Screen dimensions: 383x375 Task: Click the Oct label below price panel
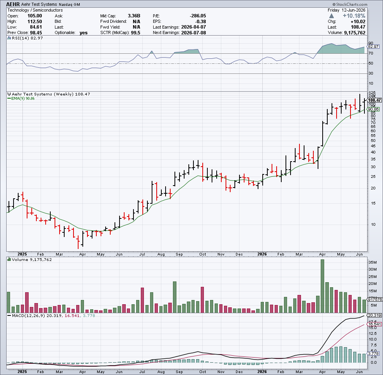pos(202,254)
